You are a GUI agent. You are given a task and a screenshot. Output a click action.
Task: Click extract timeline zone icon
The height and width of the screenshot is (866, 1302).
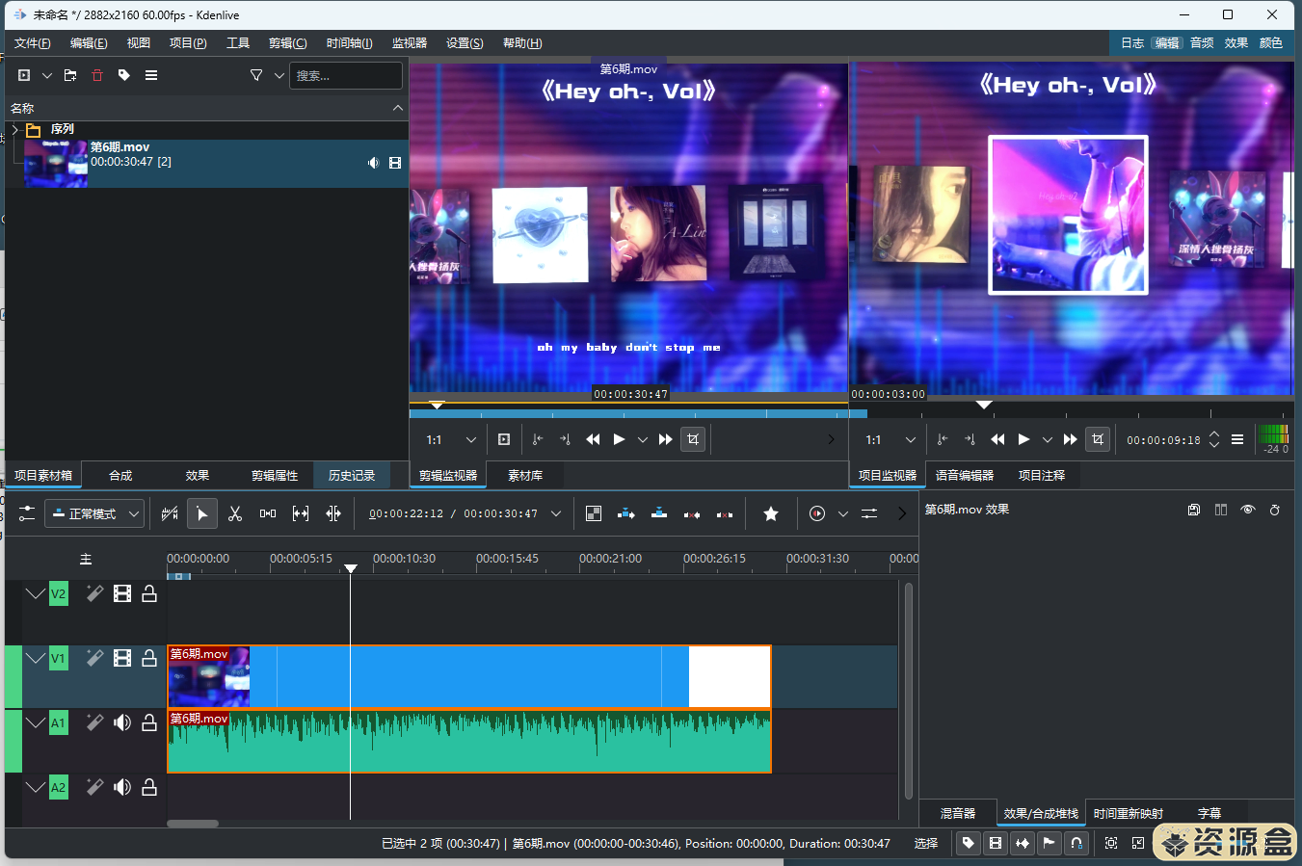point(692,513)
